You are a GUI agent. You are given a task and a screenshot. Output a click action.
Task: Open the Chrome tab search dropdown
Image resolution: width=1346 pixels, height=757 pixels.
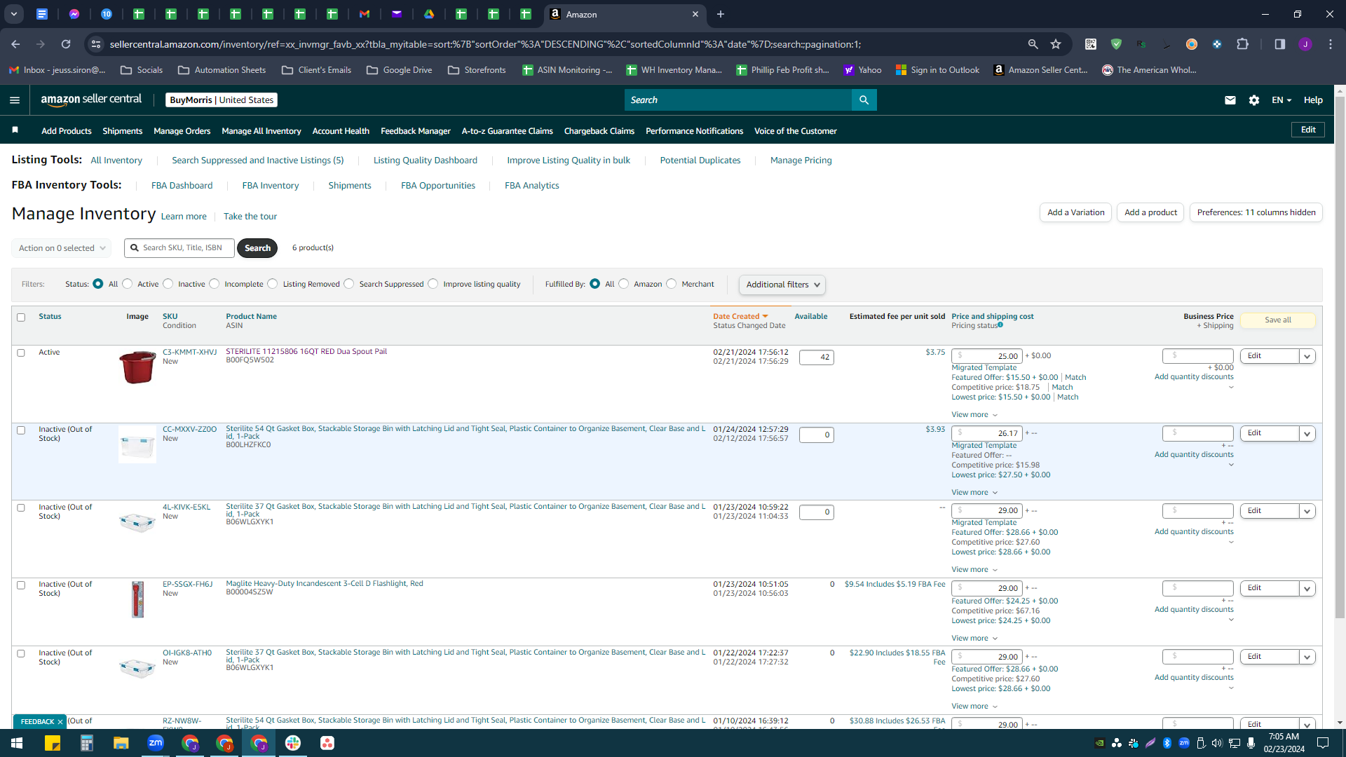[x=14, y=14]
